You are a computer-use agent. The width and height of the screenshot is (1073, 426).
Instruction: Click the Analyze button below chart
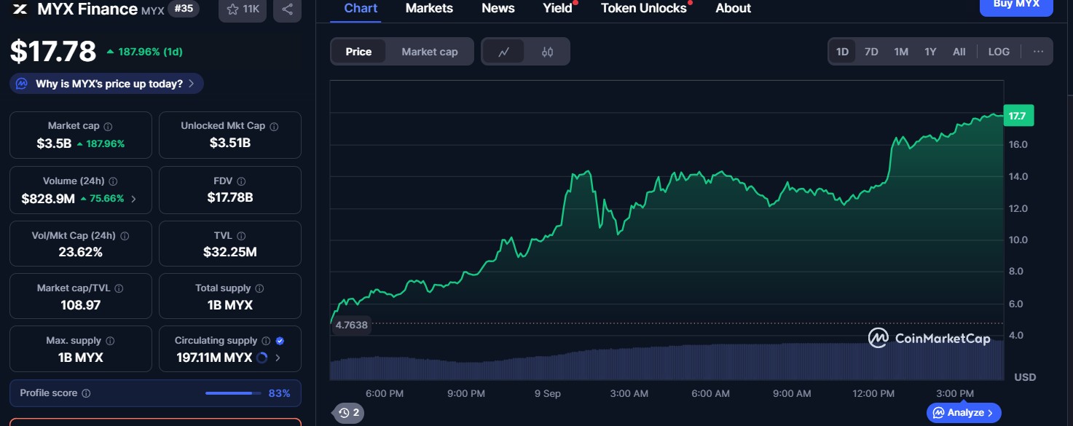click(x=964, y=413)
